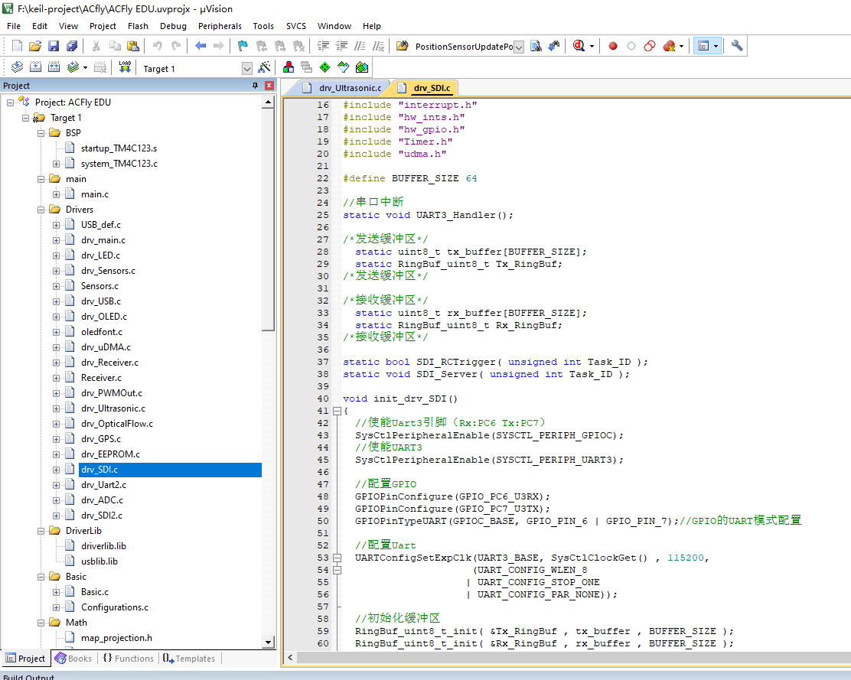
Task: Collapse the Drivers folder in project tree
Action: (x=41, y=210)
